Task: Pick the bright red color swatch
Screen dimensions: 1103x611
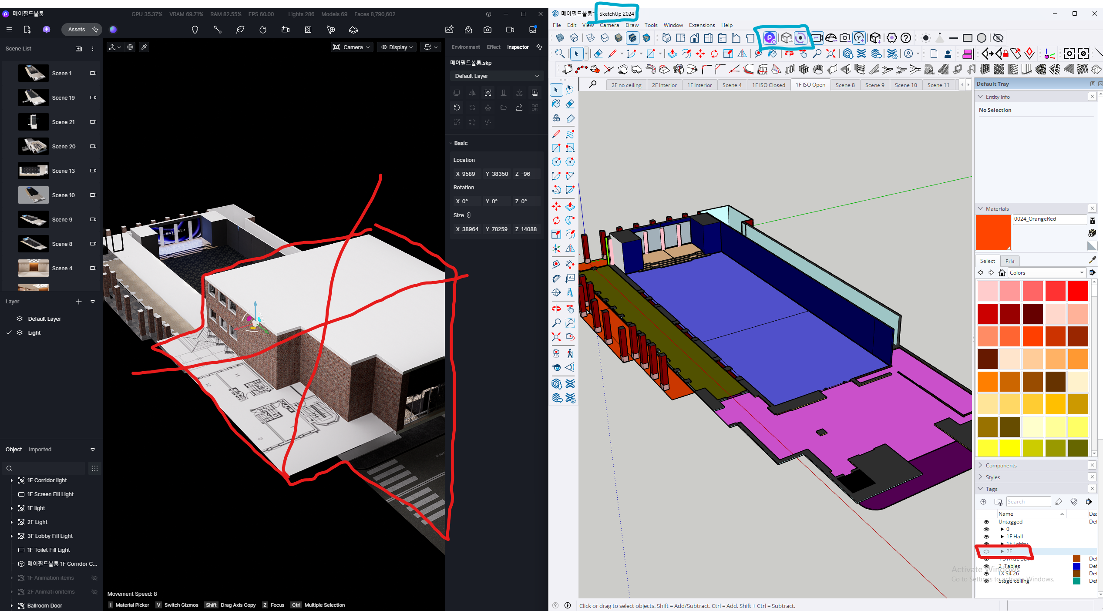Action: [x=1078, y=291]
